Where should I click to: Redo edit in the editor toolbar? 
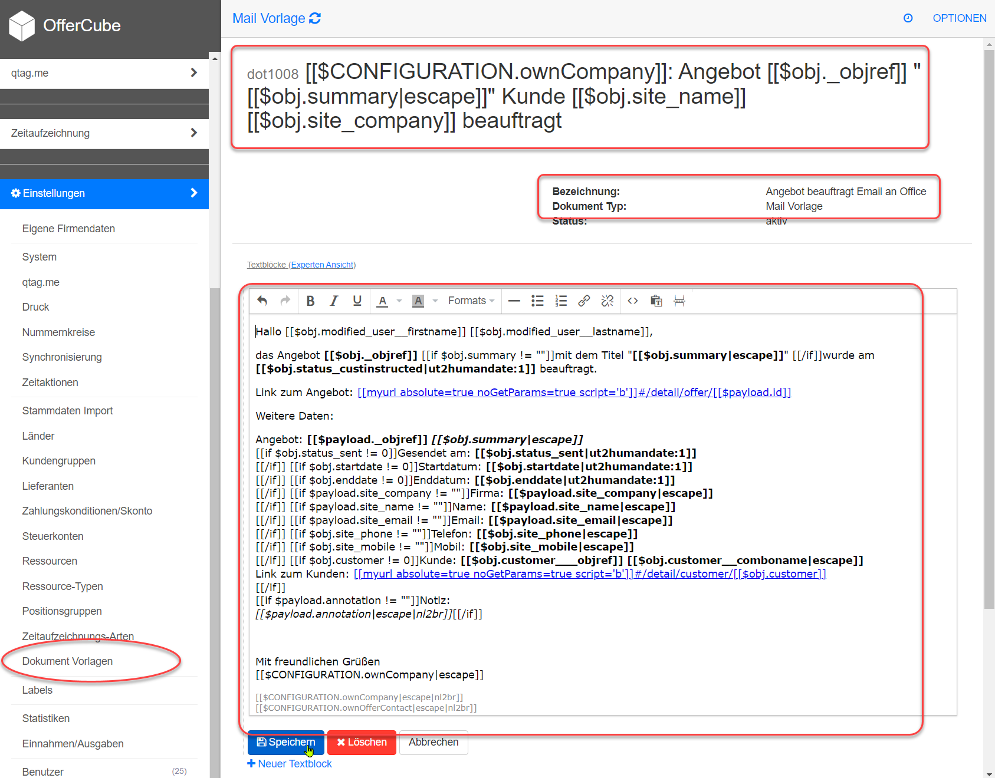(x=285, y=301)
